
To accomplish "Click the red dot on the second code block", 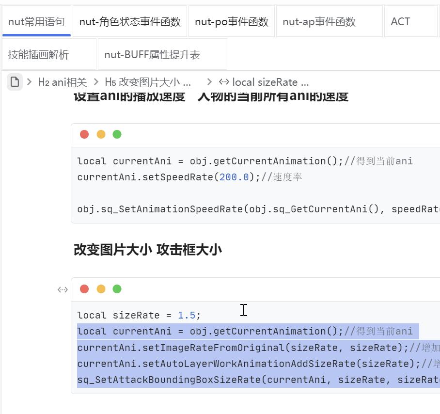I will coord(84,289).
